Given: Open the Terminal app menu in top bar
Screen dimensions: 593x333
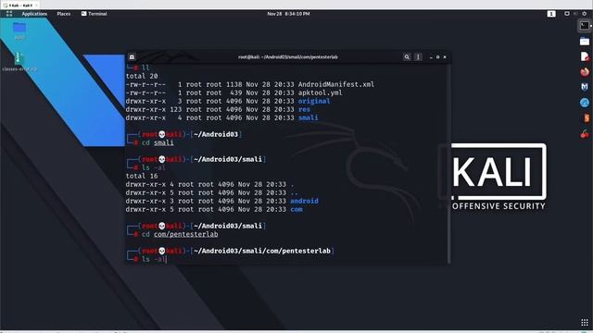Looking at the screenshot, I should [x=95, y=14].
